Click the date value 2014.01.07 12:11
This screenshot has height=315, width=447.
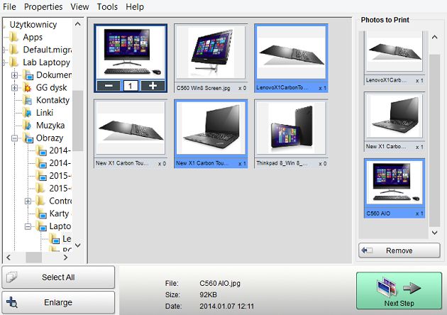tap(226, 306)
